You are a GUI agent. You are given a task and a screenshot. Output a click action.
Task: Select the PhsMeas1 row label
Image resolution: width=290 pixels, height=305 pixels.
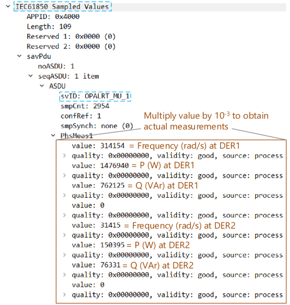[77, 136]
